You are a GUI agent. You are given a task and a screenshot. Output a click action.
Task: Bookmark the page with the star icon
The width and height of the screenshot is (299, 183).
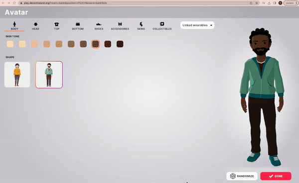257,3
